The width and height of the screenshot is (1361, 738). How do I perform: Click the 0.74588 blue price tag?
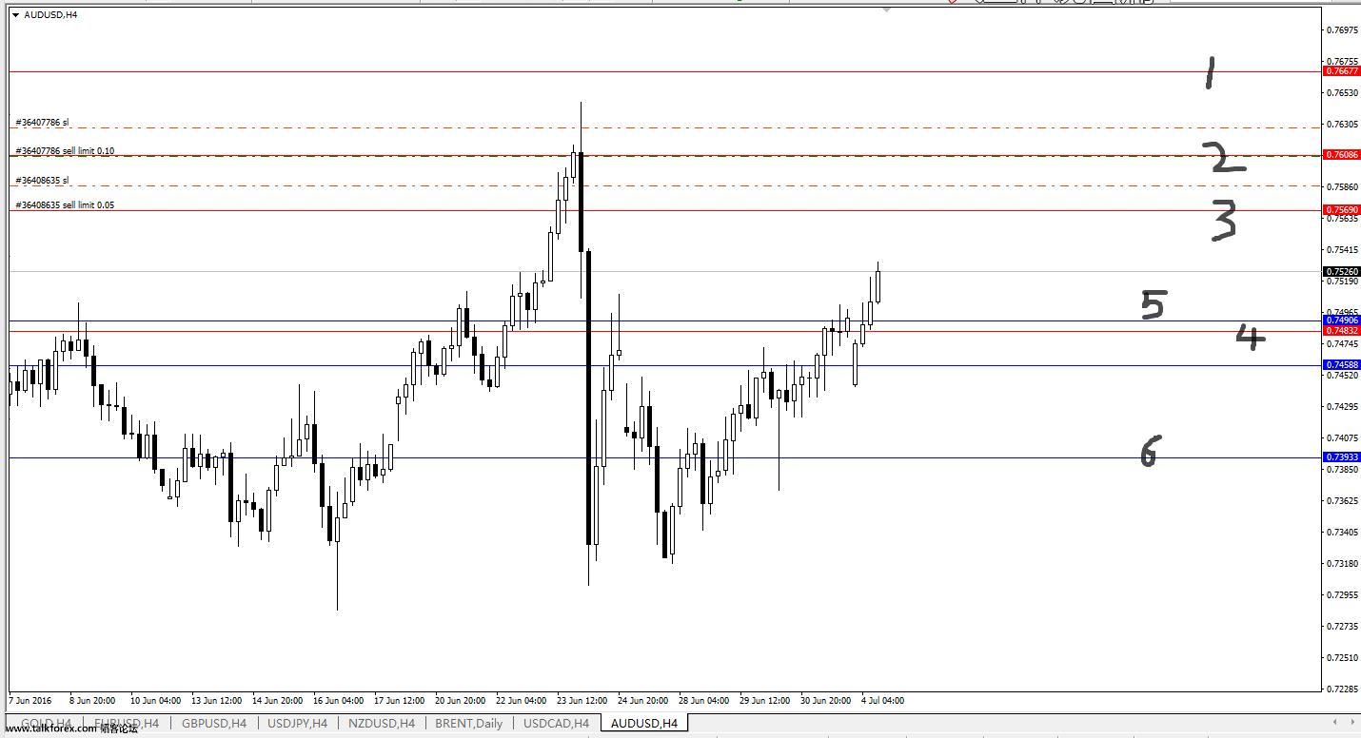click(x=1342, y=365)
